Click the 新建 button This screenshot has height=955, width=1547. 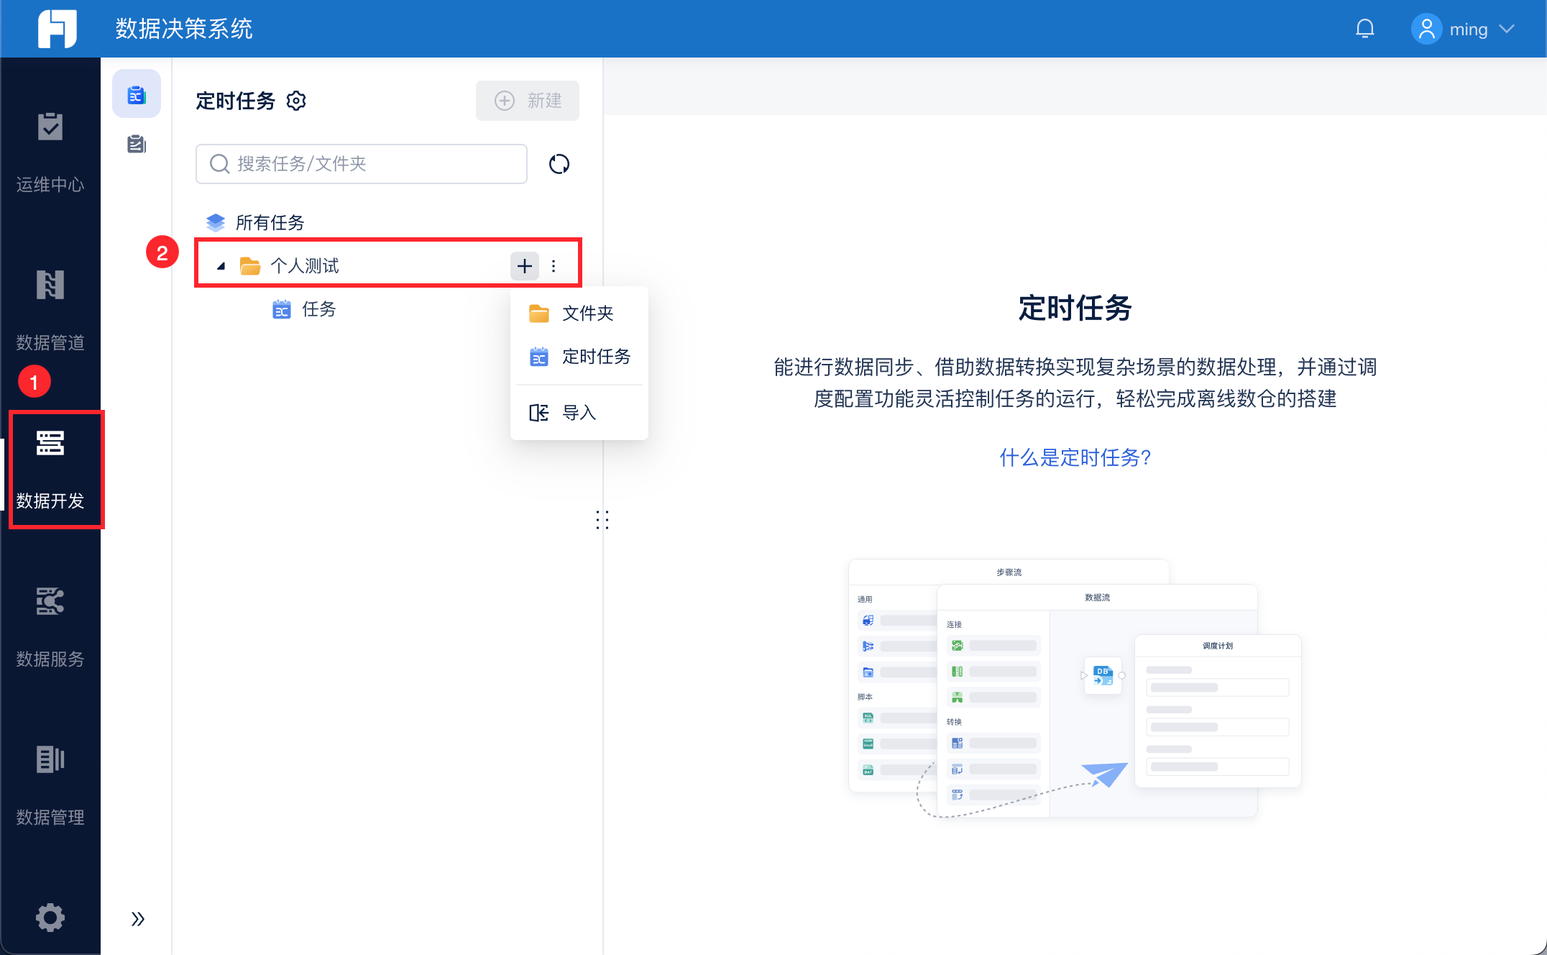click(x=528, y=101)
